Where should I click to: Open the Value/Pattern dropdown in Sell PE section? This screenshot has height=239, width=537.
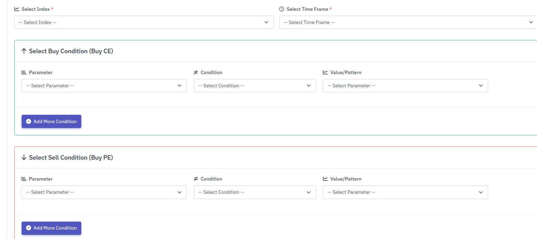tap(405, 192)
